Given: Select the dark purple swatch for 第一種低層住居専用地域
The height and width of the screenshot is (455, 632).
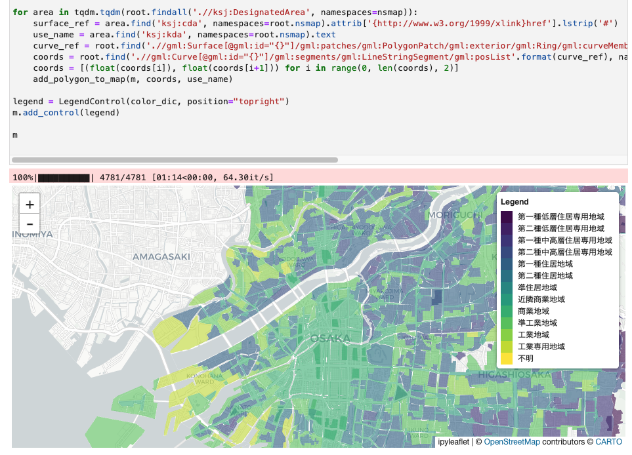Looking at the screenshot, I should (x=506, y=216).
